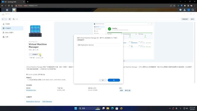This screenshot has height=111, width=197.
Task: Select the Synology NAS browser tab
Action: (13, 2)
